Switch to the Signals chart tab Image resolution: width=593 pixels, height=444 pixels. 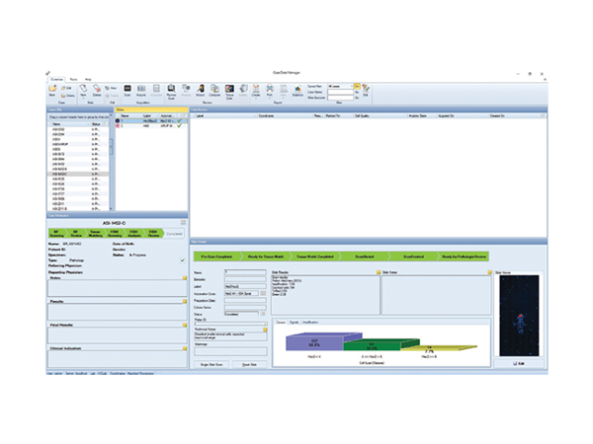click(x=294, y=322)
